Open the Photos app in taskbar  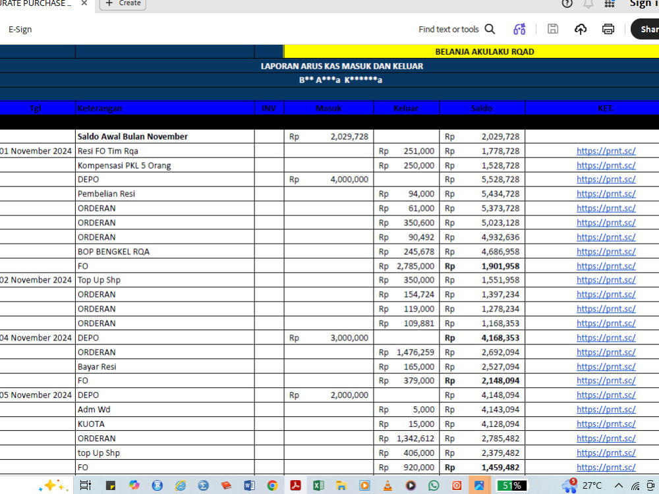coord(479,485)
